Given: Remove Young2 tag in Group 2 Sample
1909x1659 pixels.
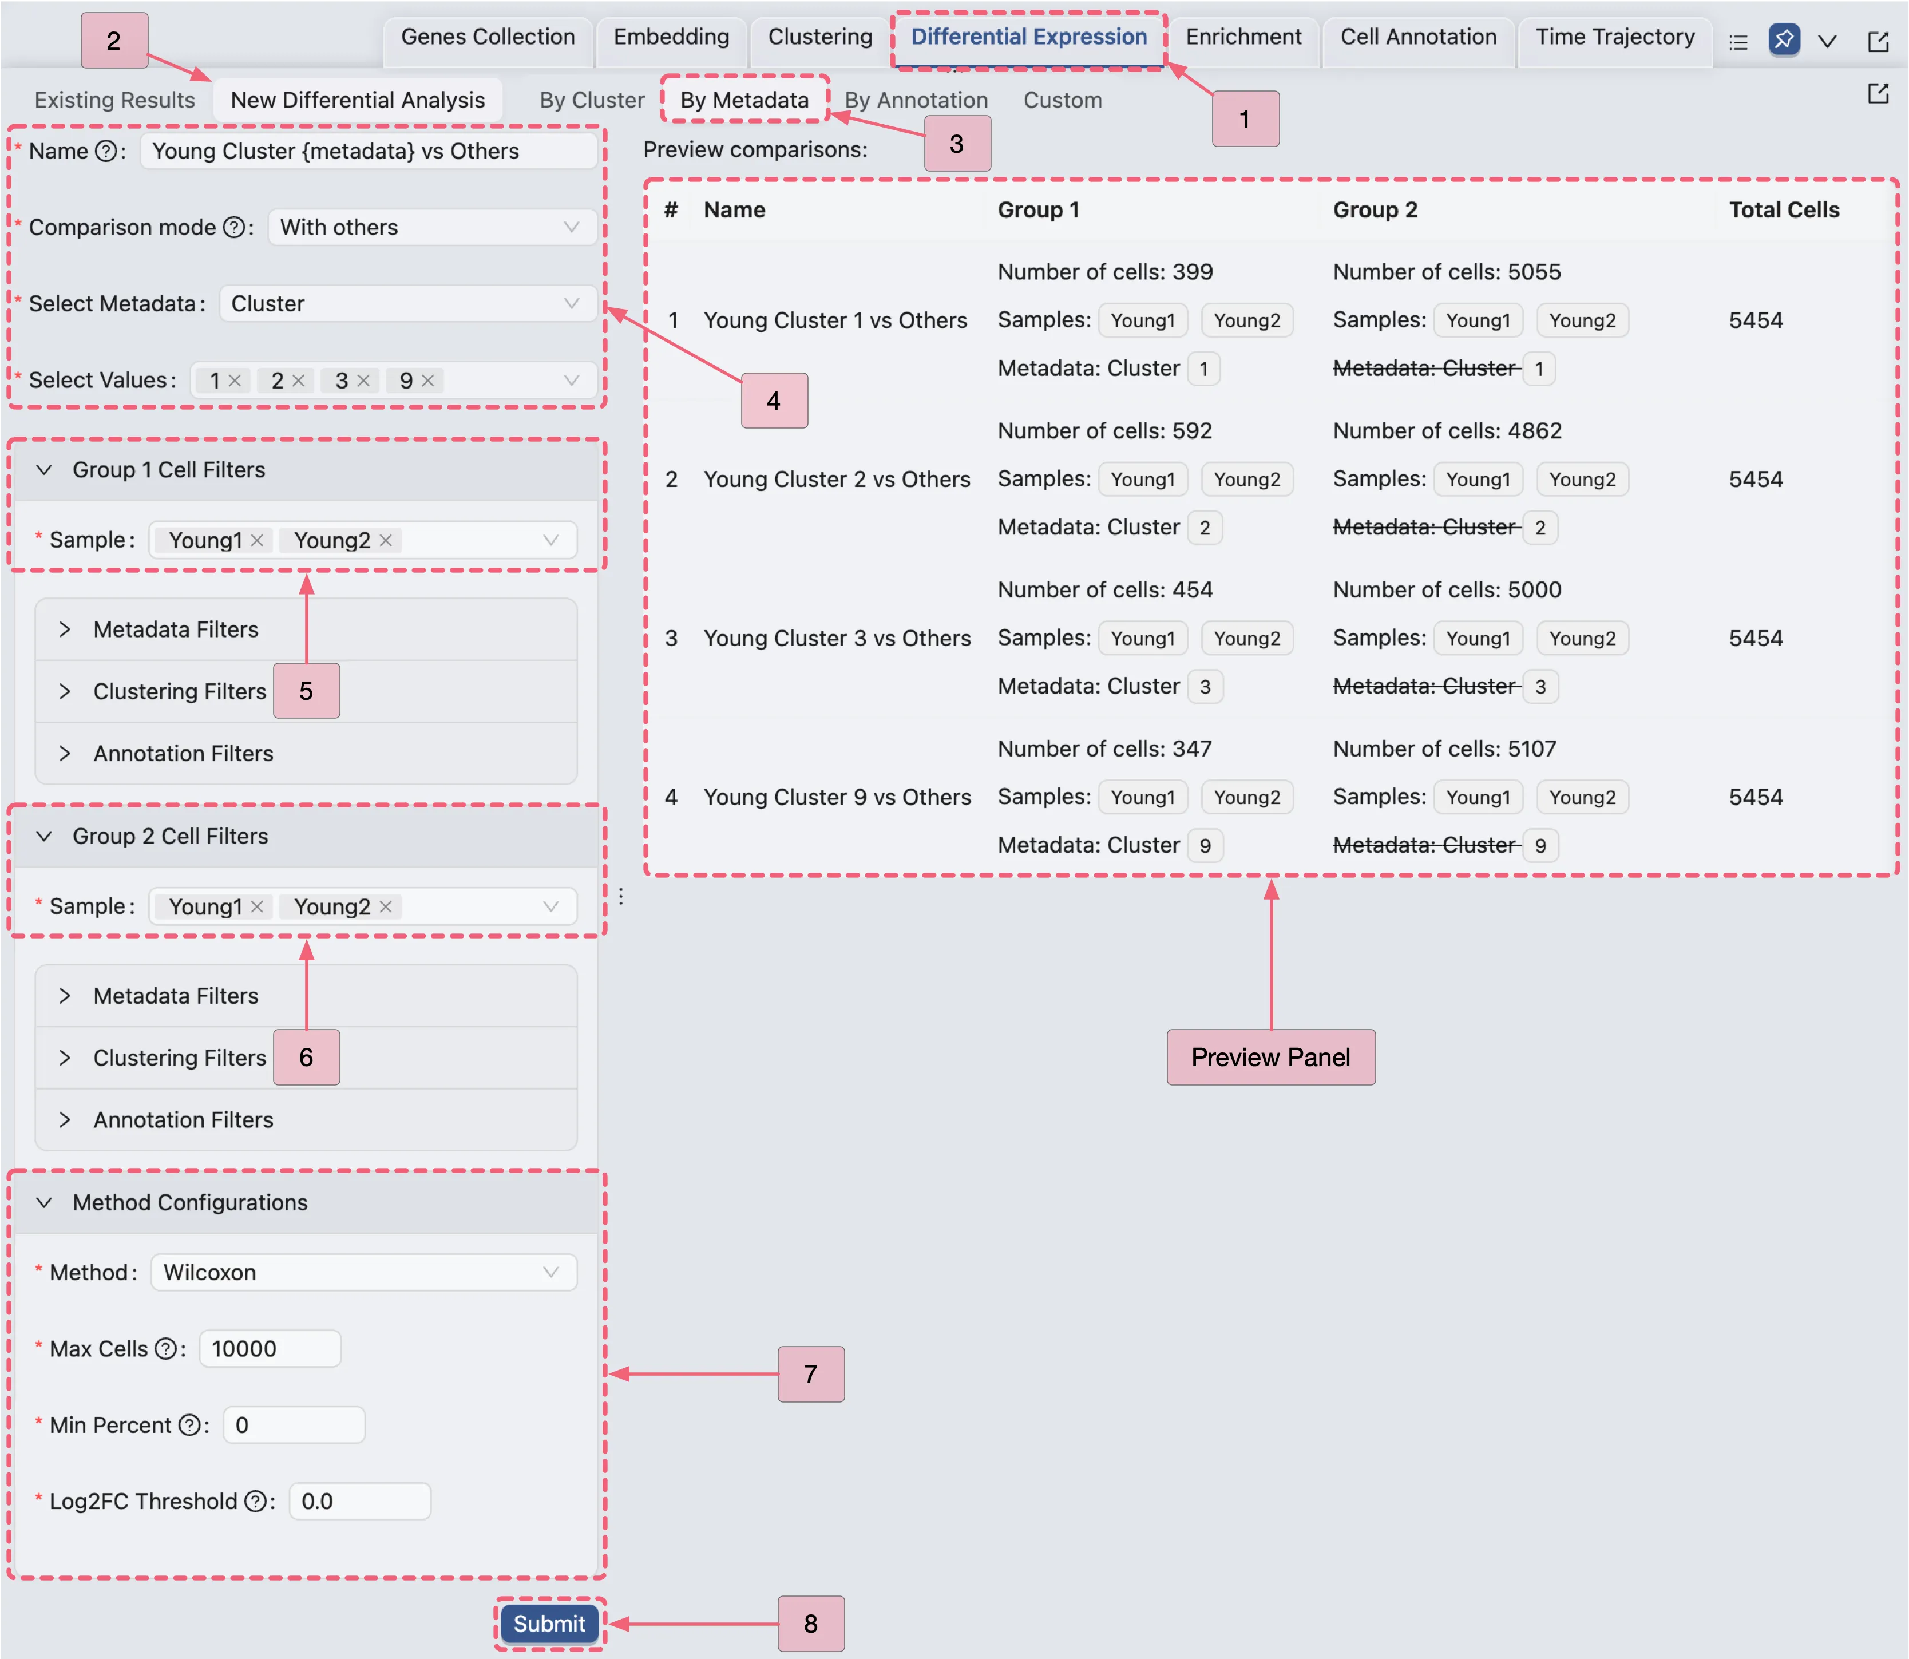Looking at the screenshot, I should click(386, 906).
